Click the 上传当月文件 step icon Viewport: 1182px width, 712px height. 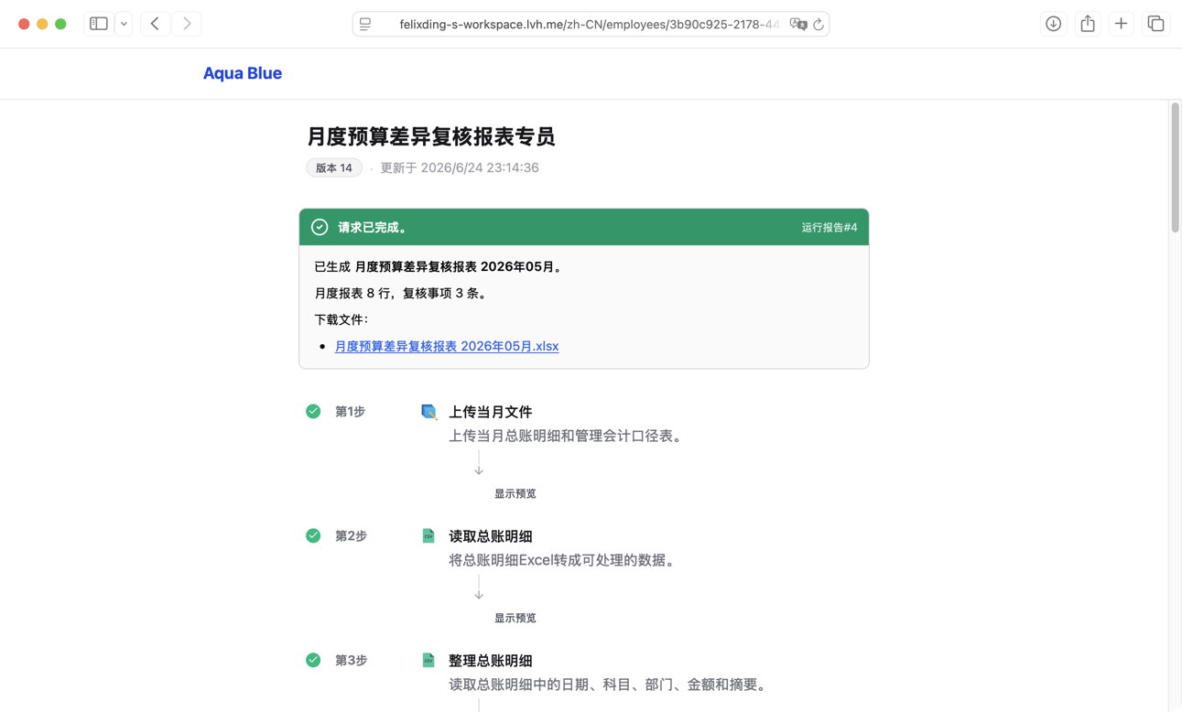[428, 412]
